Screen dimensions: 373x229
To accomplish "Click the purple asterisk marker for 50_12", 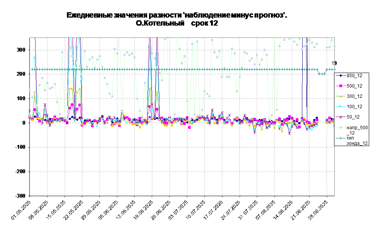I will [340, 117].
